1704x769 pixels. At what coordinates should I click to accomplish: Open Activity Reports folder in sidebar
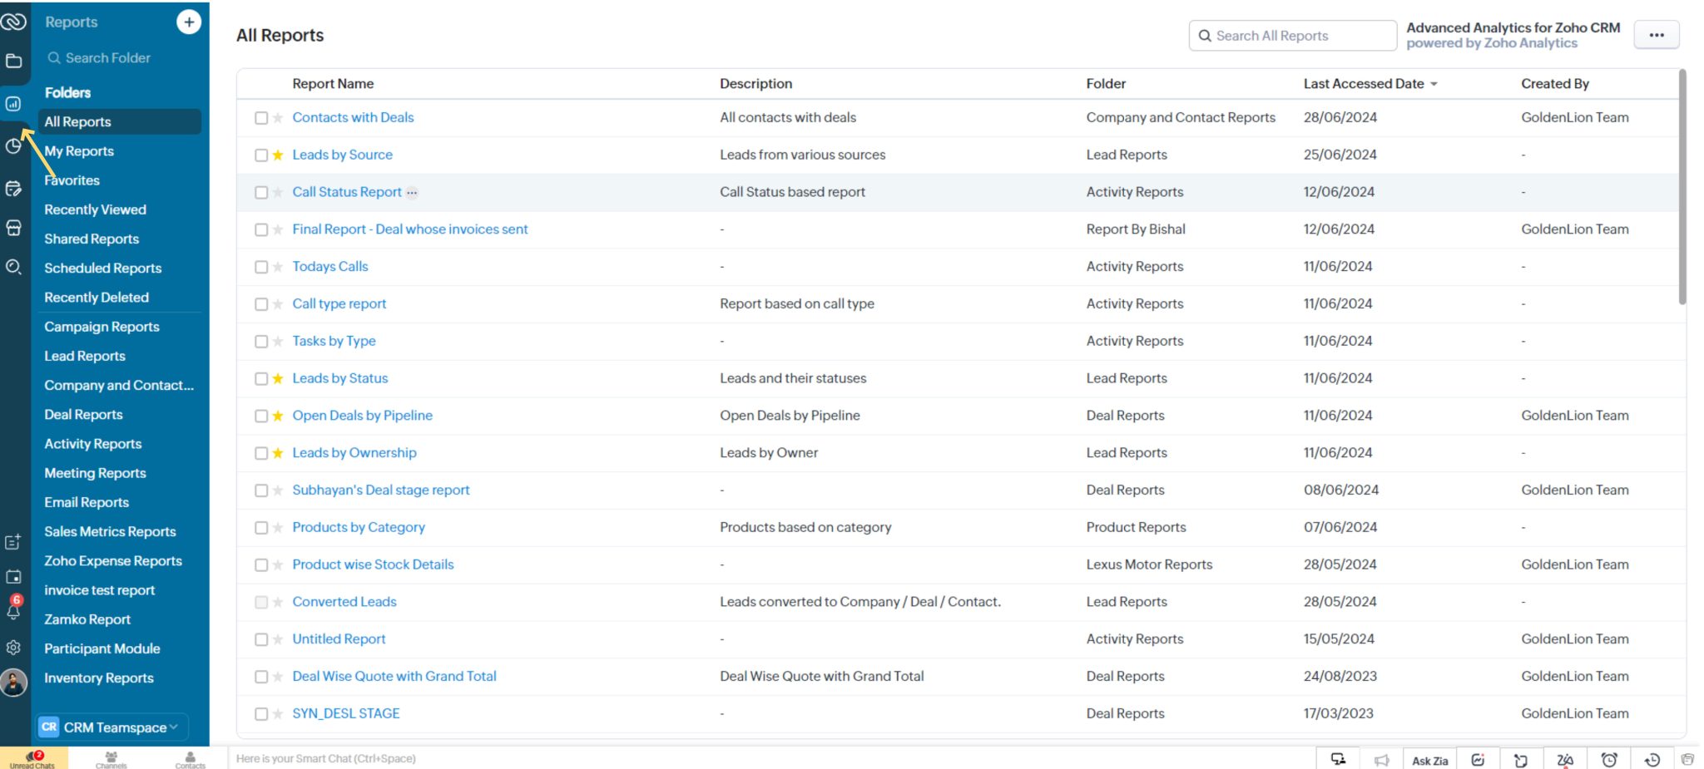point(92,443)
